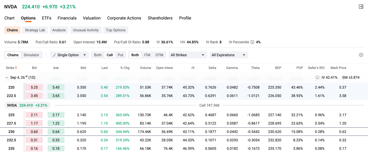
Task: Click the Bid column header
Action: (34, 68)
